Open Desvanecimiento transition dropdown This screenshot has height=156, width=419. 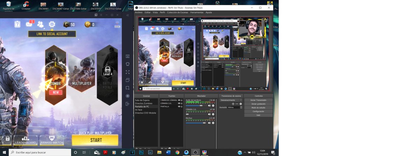point(231,100)
